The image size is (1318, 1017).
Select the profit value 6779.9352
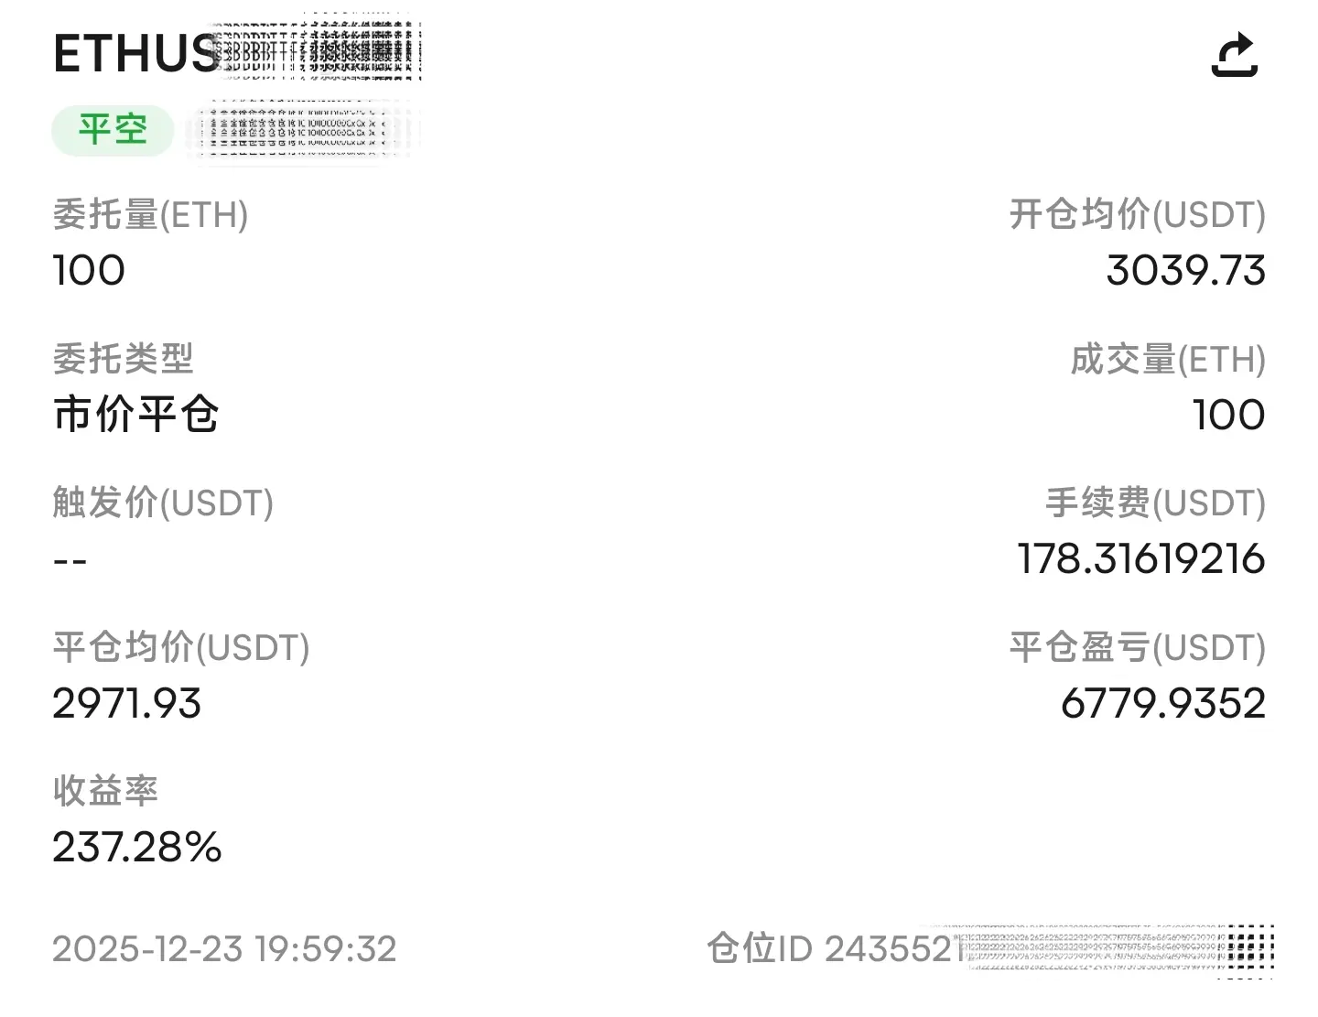coord(1163,703)
